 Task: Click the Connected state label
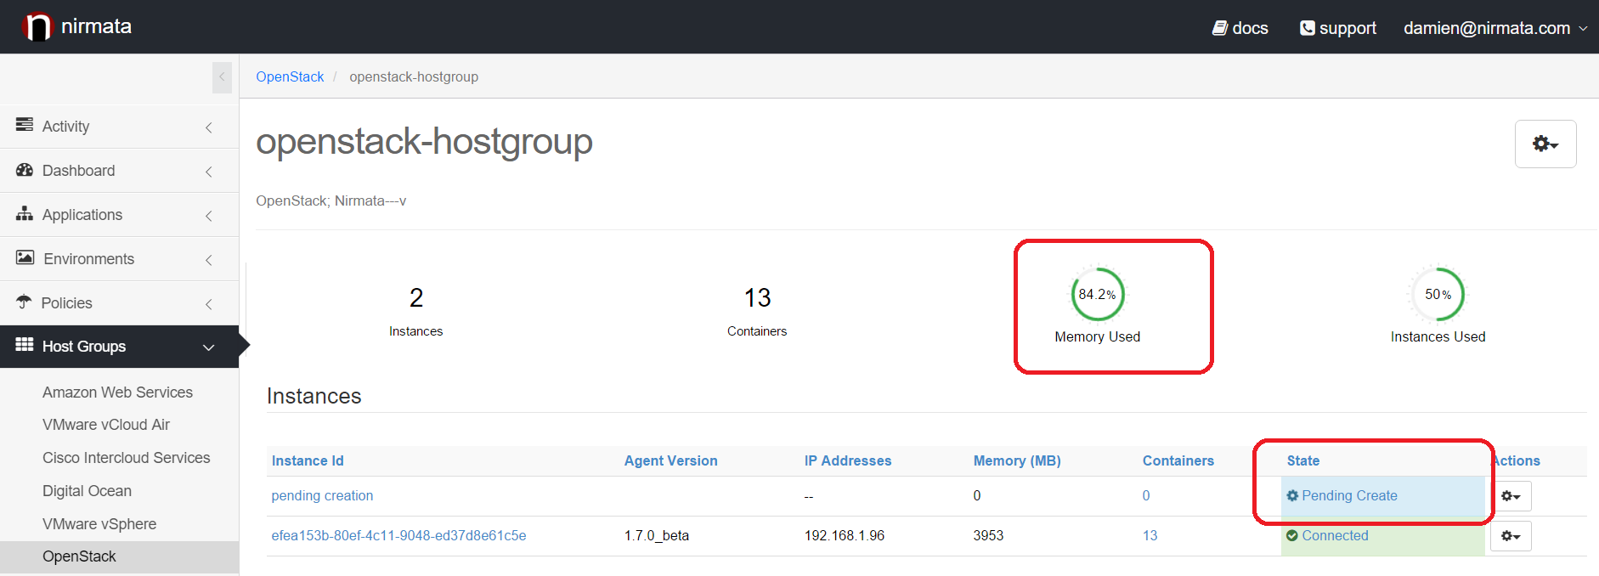point(1335,535)
